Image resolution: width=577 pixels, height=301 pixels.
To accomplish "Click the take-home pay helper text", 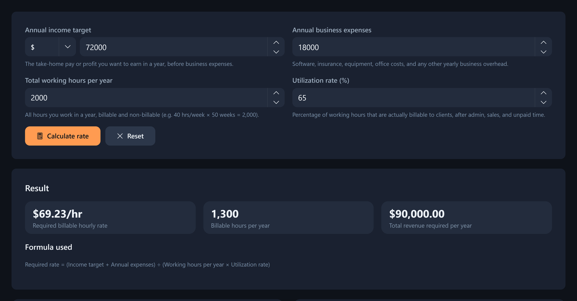I will point(129,64).
